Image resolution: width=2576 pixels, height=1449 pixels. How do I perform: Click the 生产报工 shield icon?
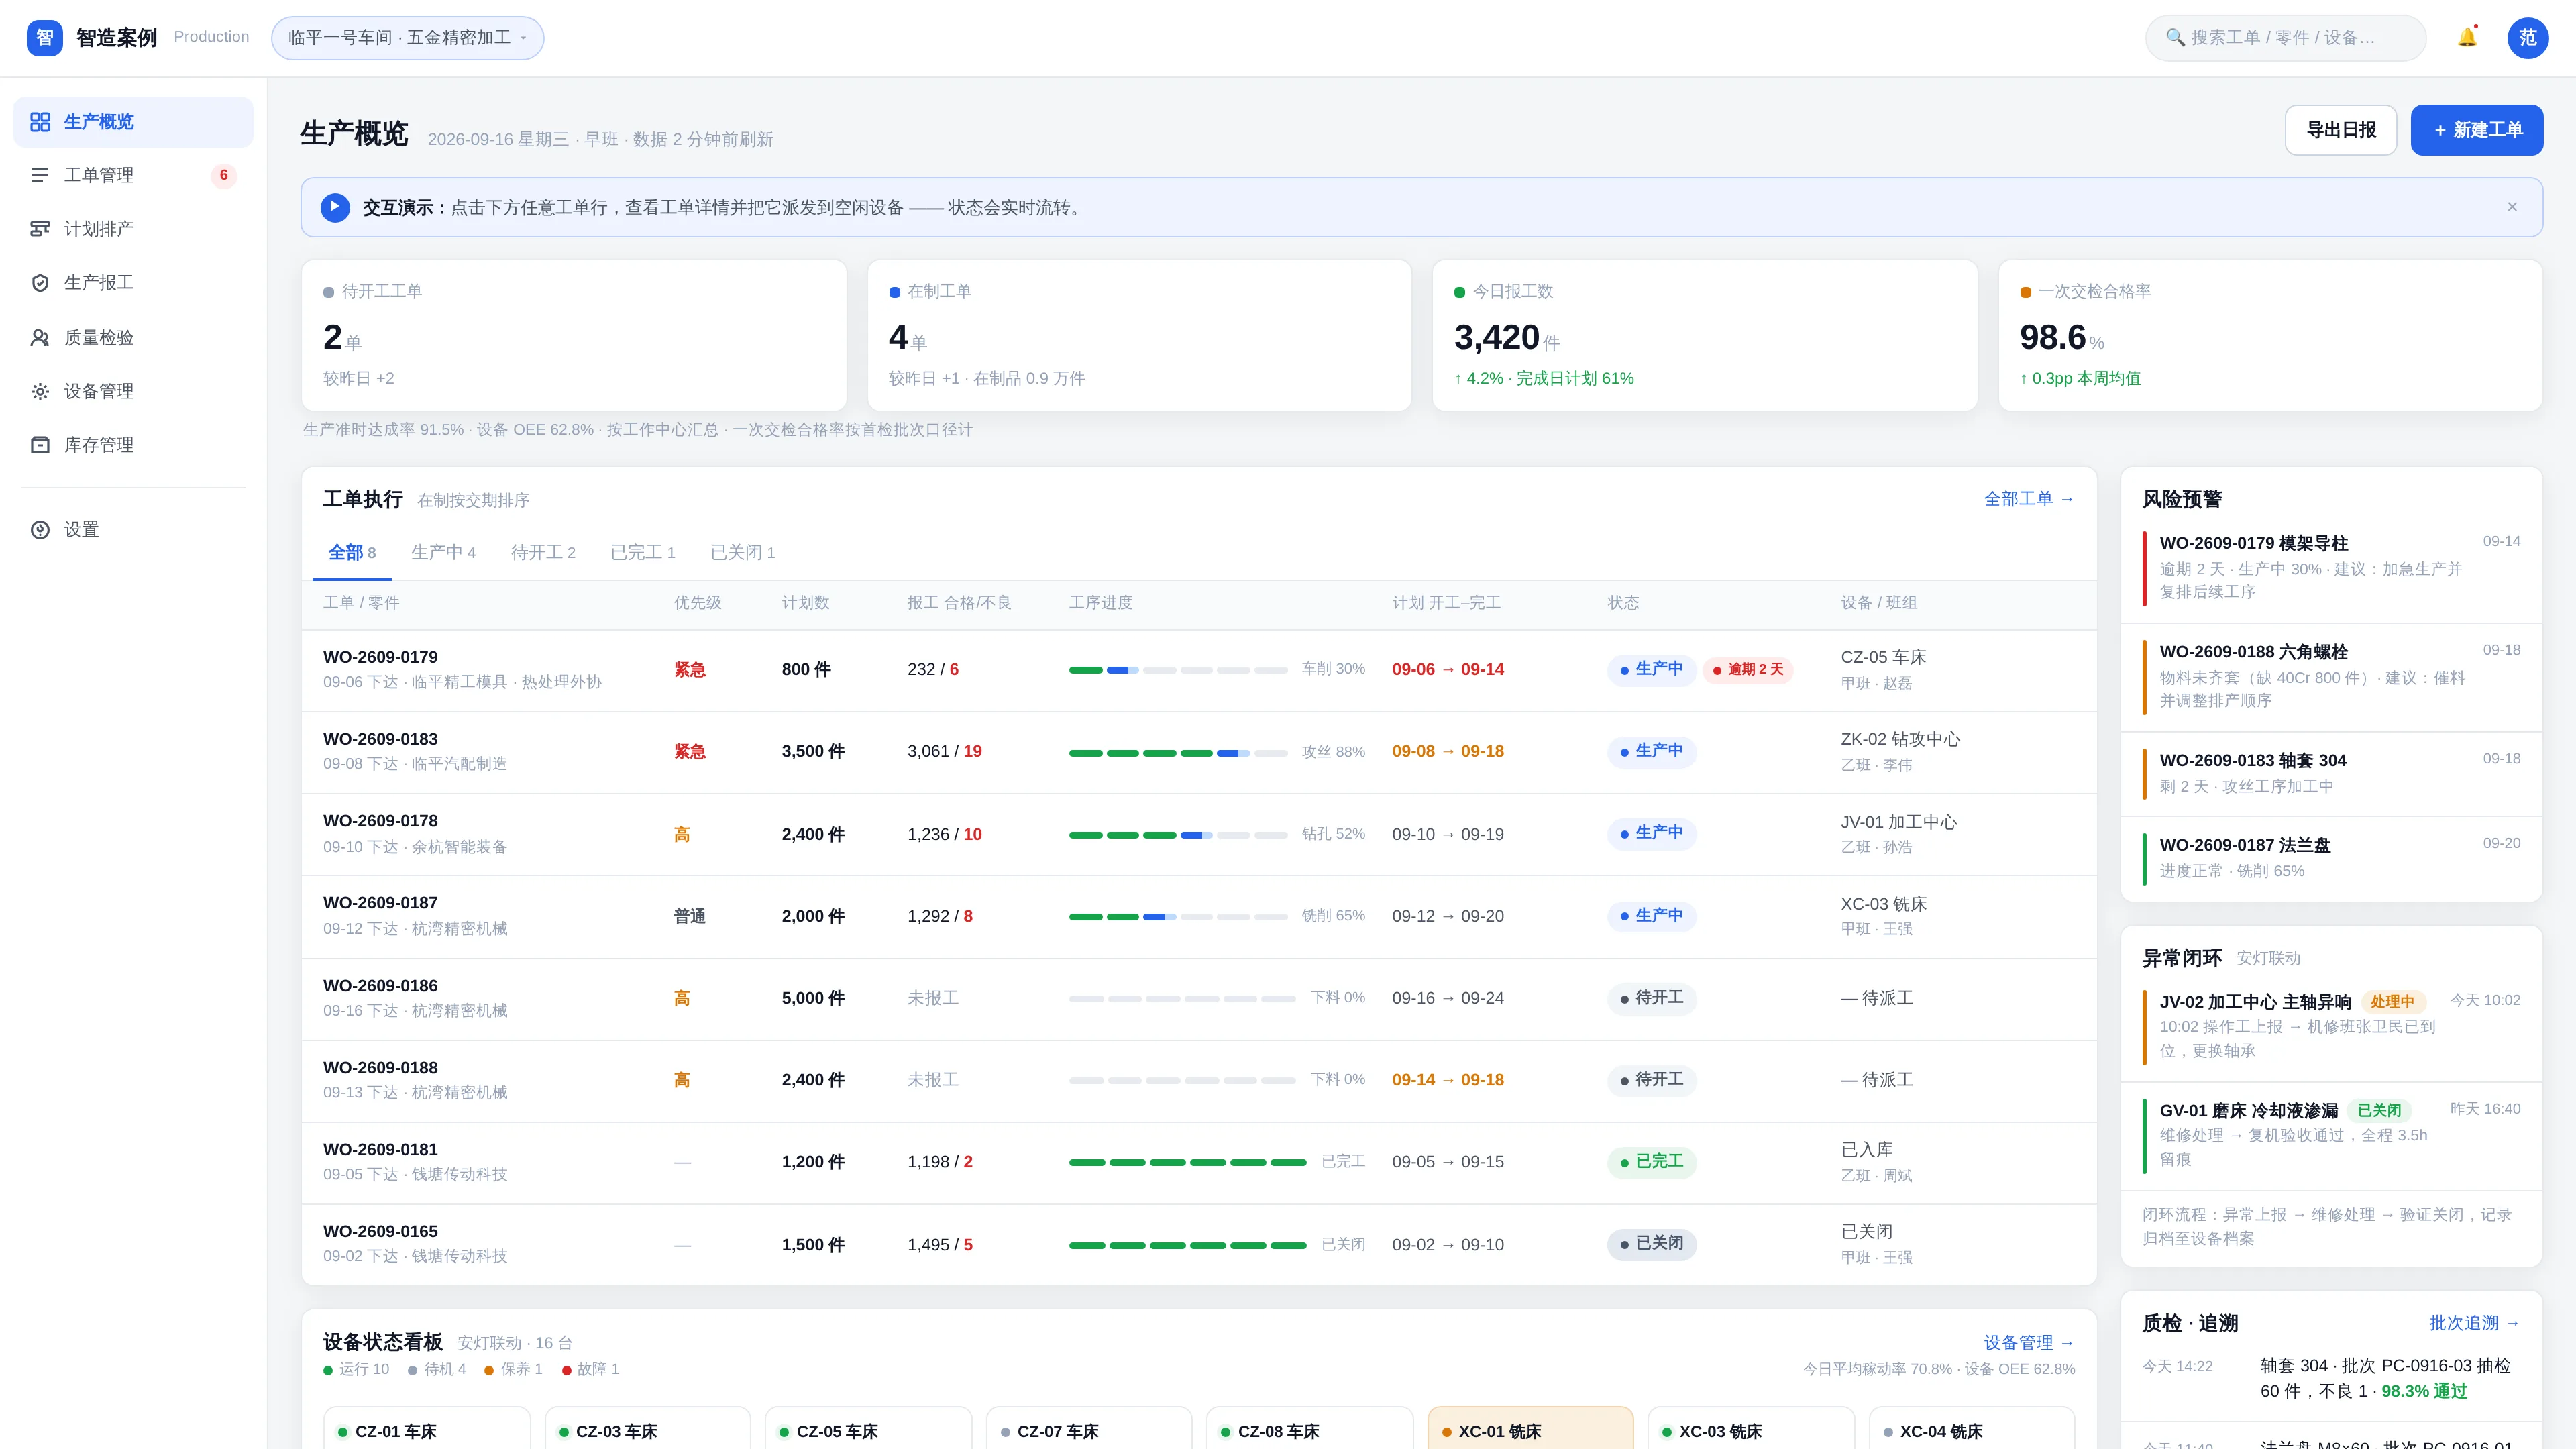(x=40, y=283)
